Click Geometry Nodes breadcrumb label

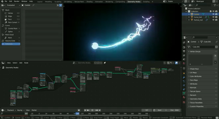[x=12, y=68]
